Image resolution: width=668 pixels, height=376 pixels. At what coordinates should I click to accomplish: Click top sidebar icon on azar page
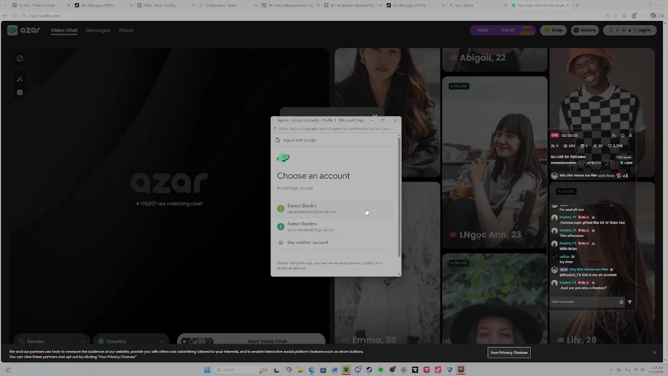pos(20,58)
